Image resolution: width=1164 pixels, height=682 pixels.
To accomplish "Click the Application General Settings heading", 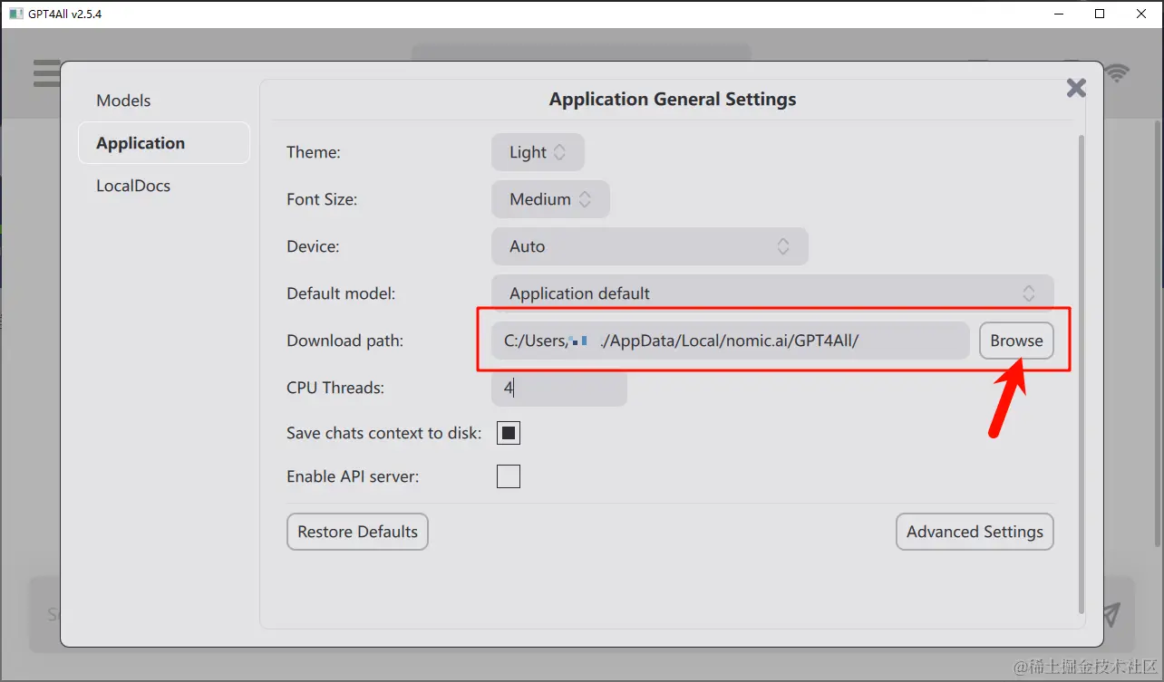I will tap(673, 100).
